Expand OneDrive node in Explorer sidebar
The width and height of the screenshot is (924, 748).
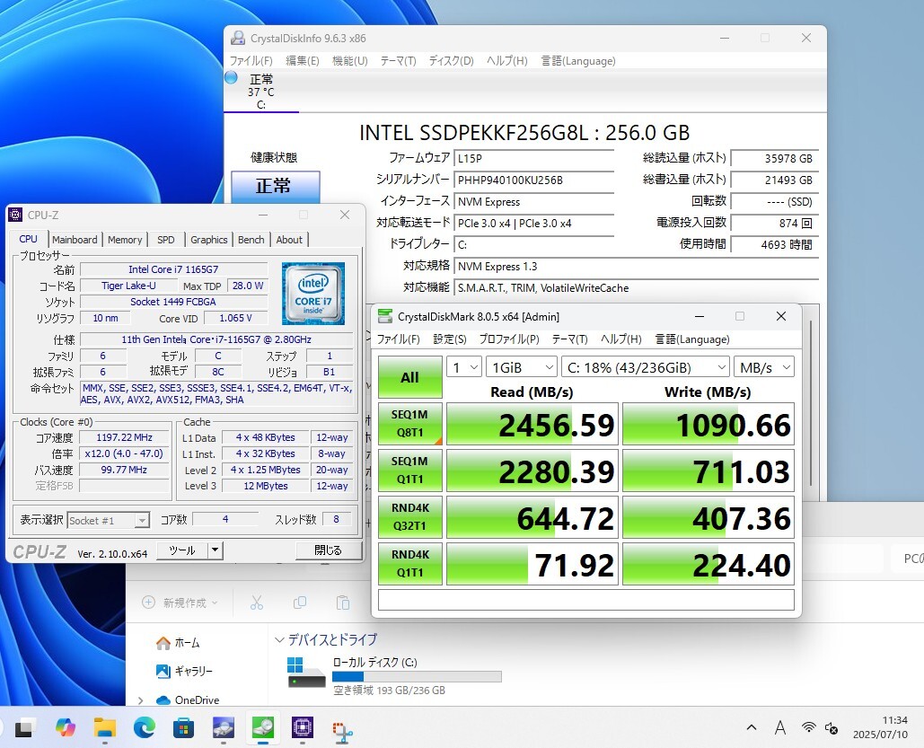coord(141,700)
